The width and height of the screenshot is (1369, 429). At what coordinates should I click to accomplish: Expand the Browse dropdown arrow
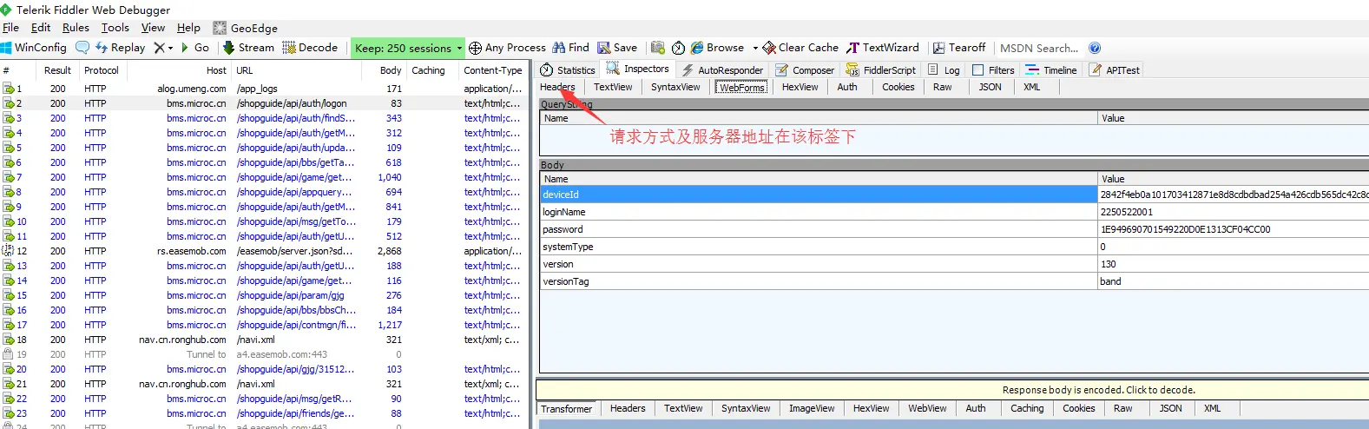[755, 48]
